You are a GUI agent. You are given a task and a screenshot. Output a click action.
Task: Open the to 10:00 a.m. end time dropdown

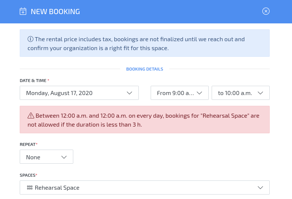[x=235, y=93]
